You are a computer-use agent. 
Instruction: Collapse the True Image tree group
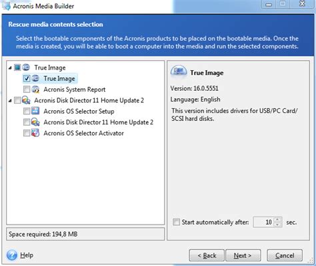click(10, 68)
